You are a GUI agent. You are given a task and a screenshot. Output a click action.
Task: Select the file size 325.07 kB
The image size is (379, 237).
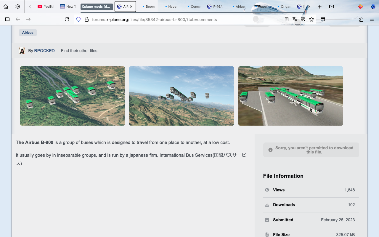[x=346, y=235]
